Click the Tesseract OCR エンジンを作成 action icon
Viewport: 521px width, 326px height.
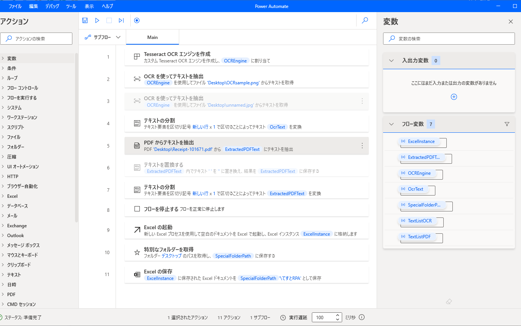pos(137,57)
